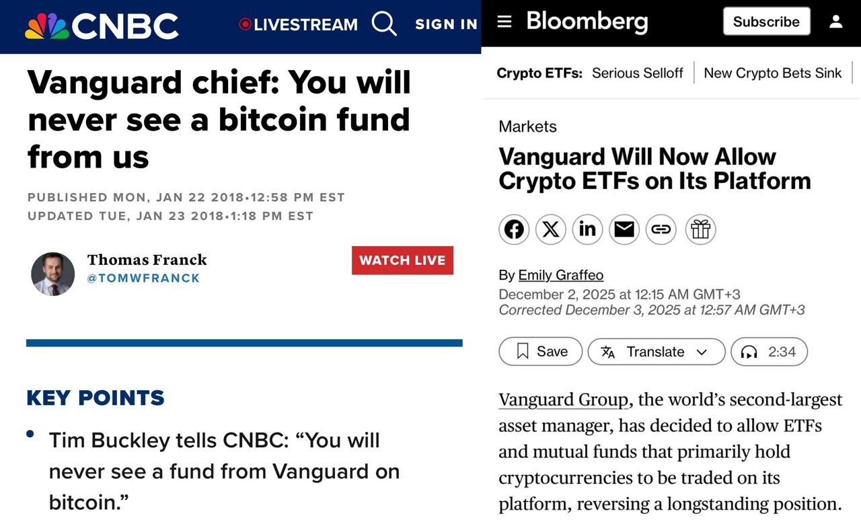The width and height of the screenshot is (861, 520).
Task: Open the Translate dropdown
Action: [x=656, y=352]
